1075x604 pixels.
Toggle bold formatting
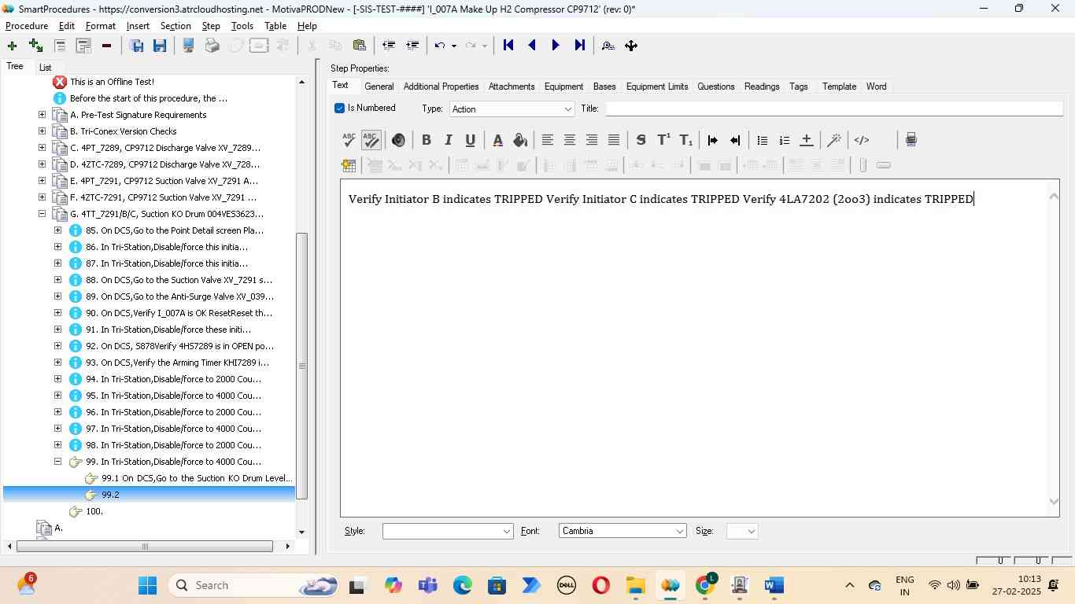pyautogui.click(x=426, y=140)
